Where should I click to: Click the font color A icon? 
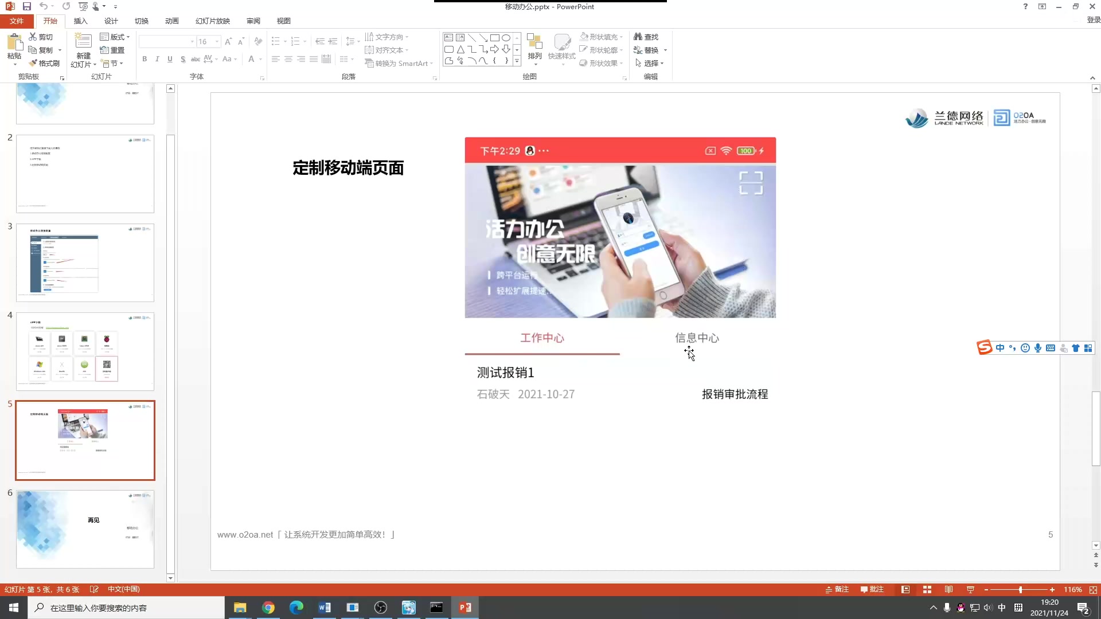(x=251, y=59)
